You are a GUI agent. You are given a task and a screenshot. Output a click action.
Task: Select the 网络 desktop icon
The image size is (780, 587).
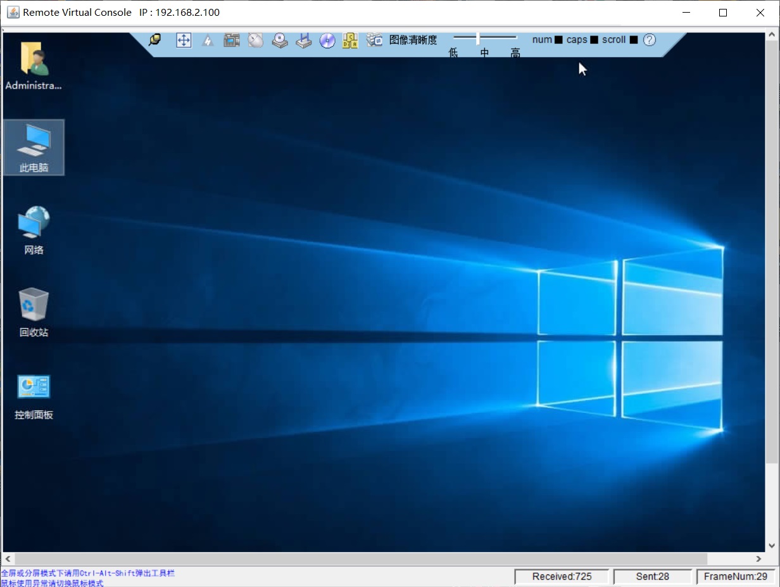(x=34, y=230)
